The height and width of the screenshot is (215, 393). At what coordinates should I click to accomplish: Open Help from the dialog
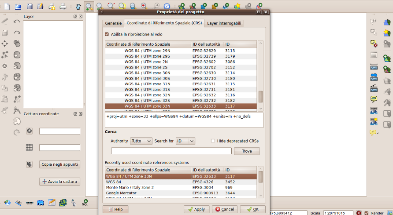(115, 209)
